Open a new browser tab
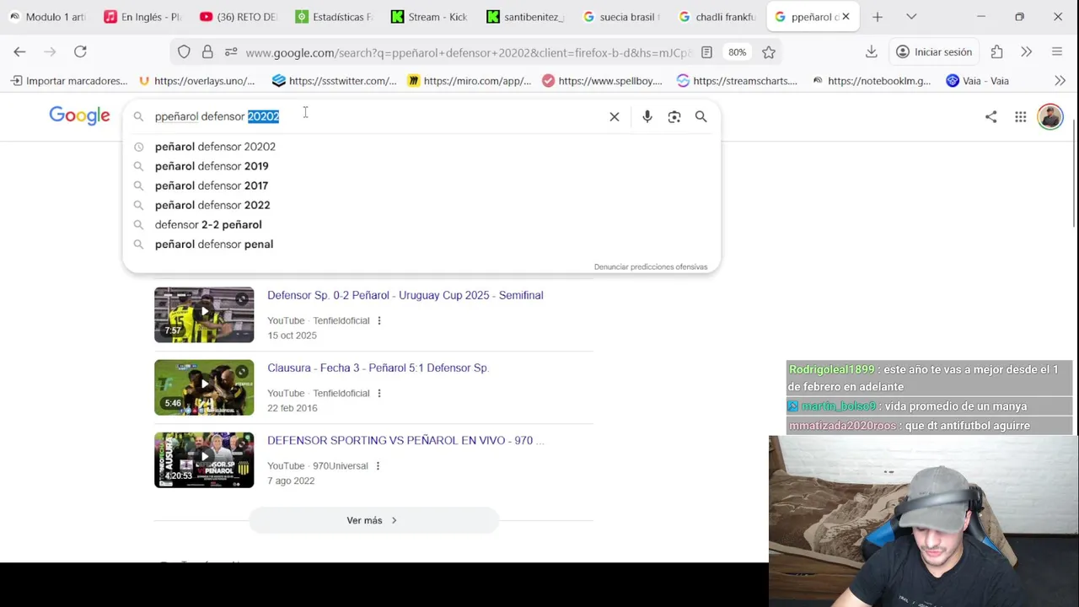Viewport: 1079px width, 607px height. 878,17
